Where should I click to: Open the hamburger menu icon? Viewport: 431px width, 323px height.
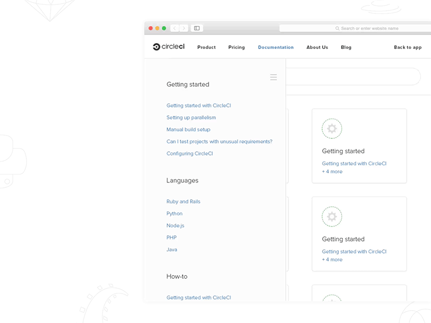coord(274,77)
